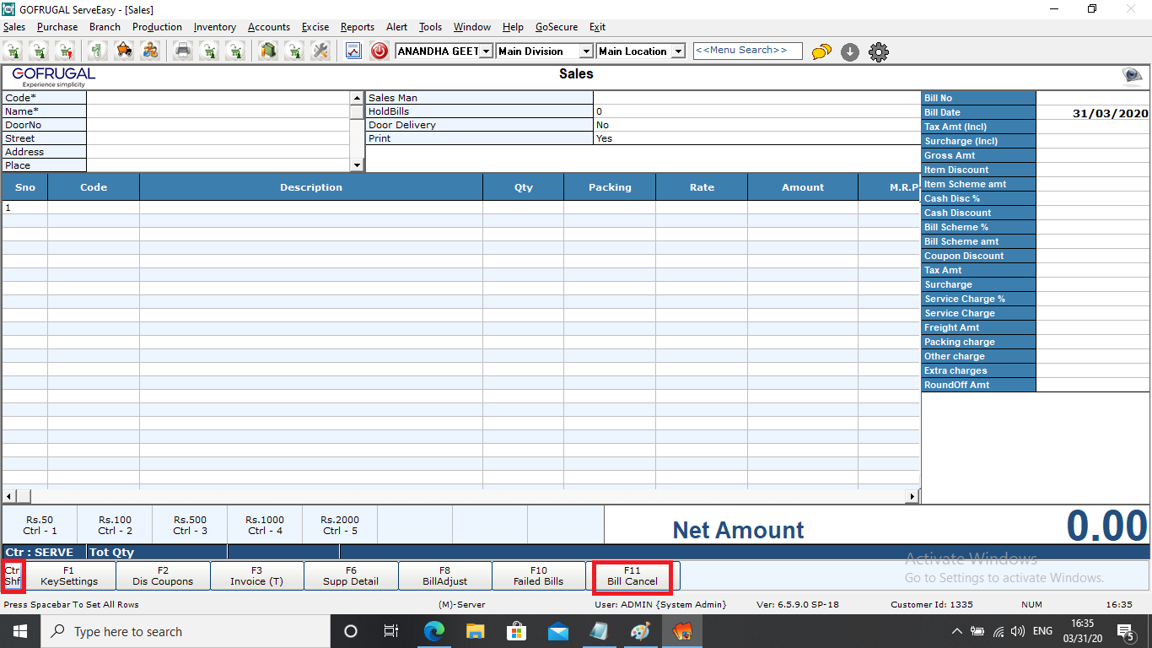
Task: Click the F2 Dis Coupons button
Action: (x=163, y=576)
